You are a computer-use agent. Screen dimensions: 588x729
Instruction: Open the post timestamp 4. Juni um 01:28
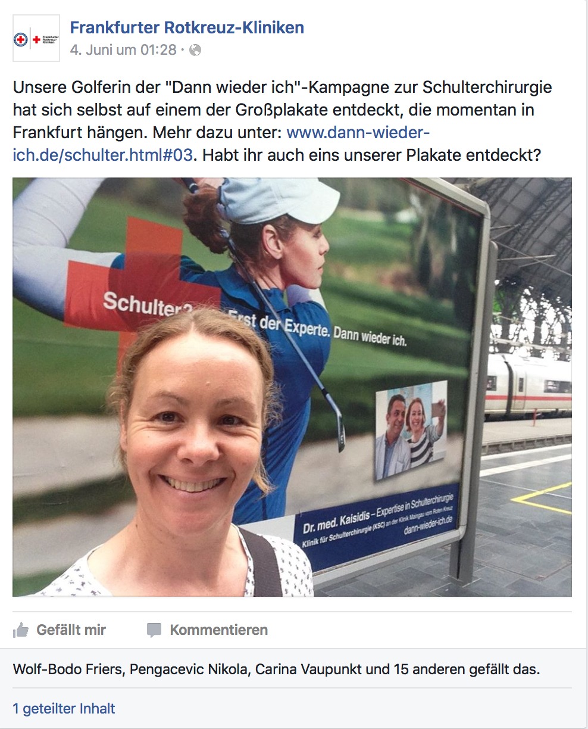[123, 50]
